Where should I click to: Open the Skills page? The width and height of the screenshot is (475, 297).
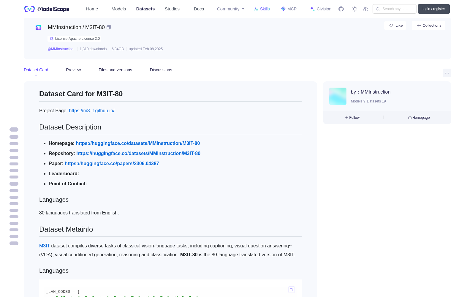click(262, 9)
